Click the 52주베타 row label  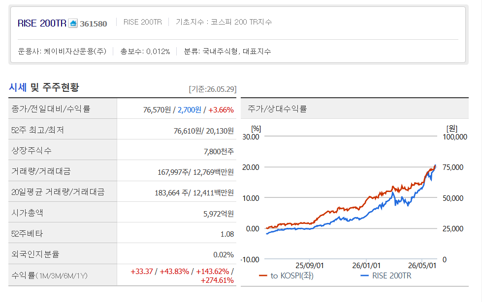[x=27, y=234]
